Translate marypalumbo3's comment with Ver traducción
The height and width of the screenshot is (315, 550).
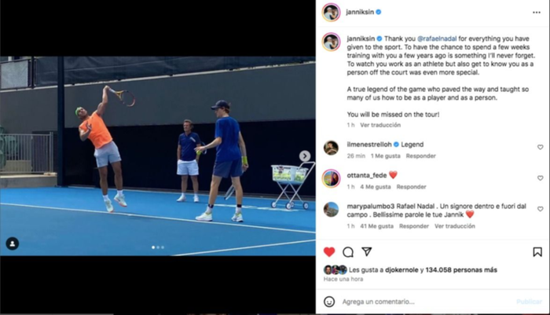(455, 226)
